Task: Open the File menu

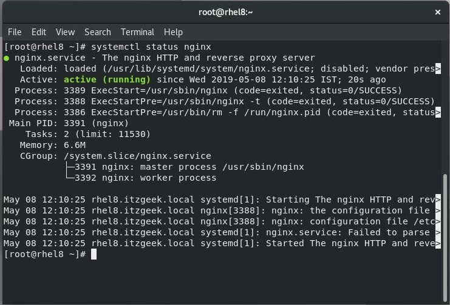Action: [x=15, y=32]
